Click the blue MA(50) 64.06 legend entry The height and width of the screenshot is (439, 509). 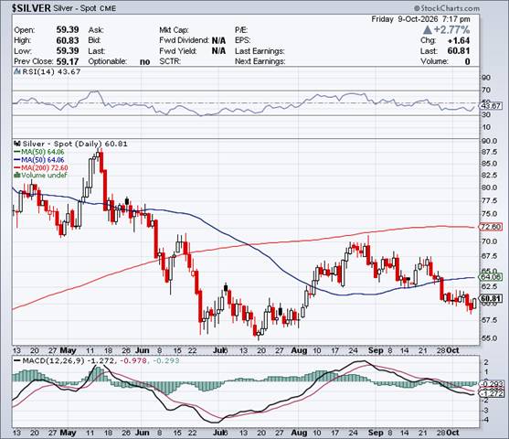point(42,160)
